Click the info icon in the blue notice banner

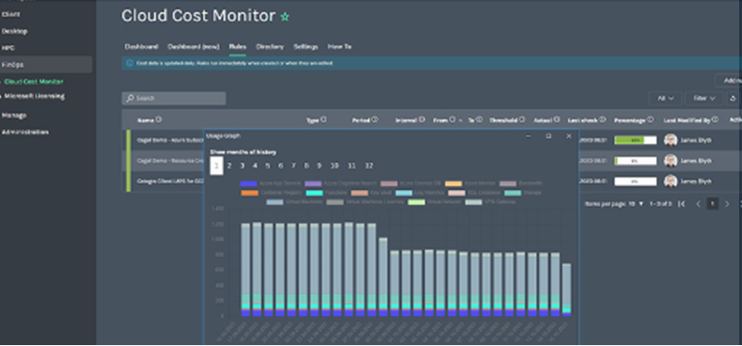[130, 63]
